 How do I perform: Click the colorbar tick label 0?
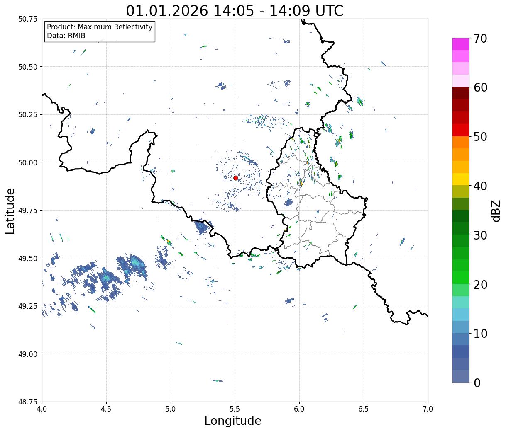click(x=477, y=383)
